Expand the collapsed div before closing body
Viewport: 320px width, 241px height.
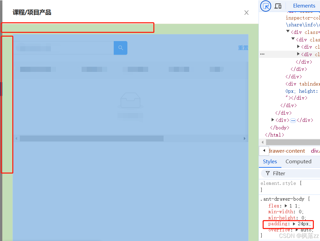[x=273, y=120]
